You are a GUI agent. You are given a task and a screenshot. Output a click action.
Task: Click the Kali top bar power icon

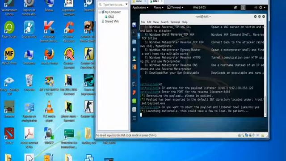[261, 8]
